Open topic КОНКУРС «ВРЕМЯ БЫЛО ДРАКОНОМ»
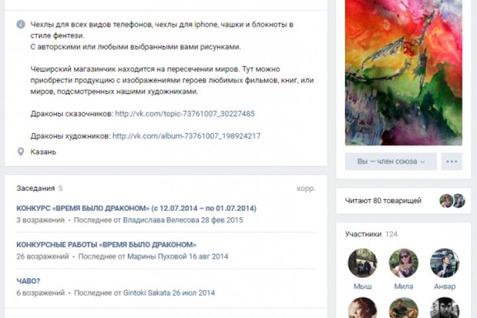This screenshot has width=477, height=318. pos(136,209)
